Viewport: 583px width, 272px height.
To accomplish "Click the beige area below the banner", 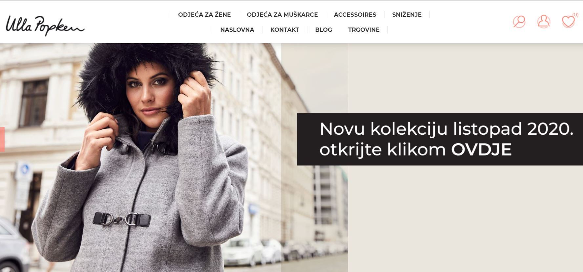I will pos(465,219).
